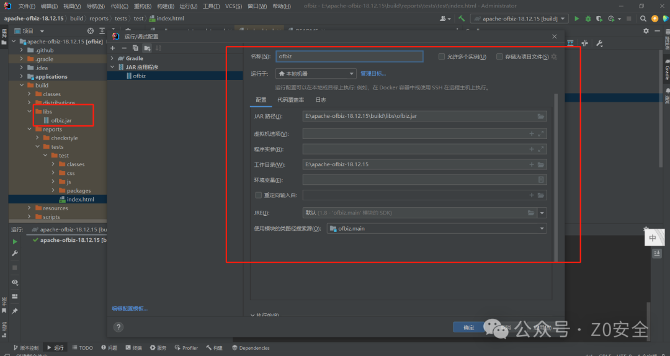
Task: Click the Build hammer icon in main toolbar
Action: click(462, 19)
